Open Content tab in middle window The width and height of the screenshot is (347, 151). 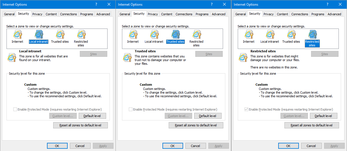167,14
